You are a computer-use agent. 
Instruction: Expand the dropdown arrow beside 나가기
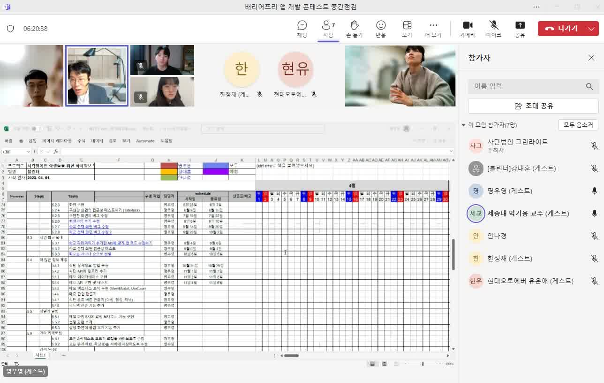coord(591,29)
